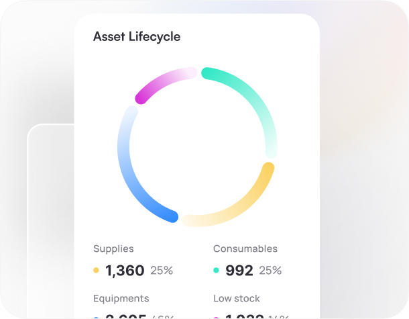
Task: Click the partially visible Equipments count
Action: (126, 316)
